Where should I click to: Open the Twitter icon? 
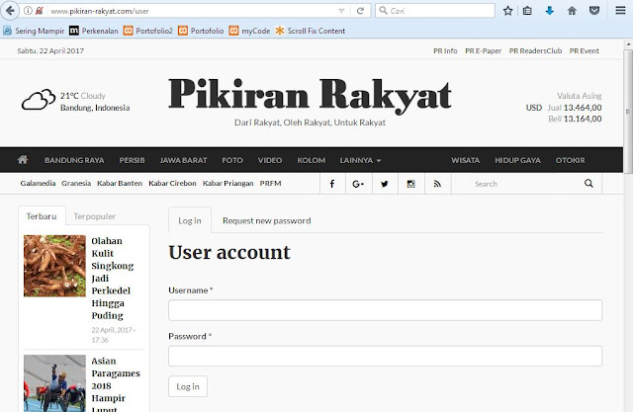pos(385,184)
